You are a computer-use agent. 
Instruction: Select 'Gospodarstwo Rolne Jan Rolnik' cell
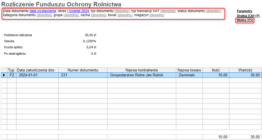[x=142, y=75]
